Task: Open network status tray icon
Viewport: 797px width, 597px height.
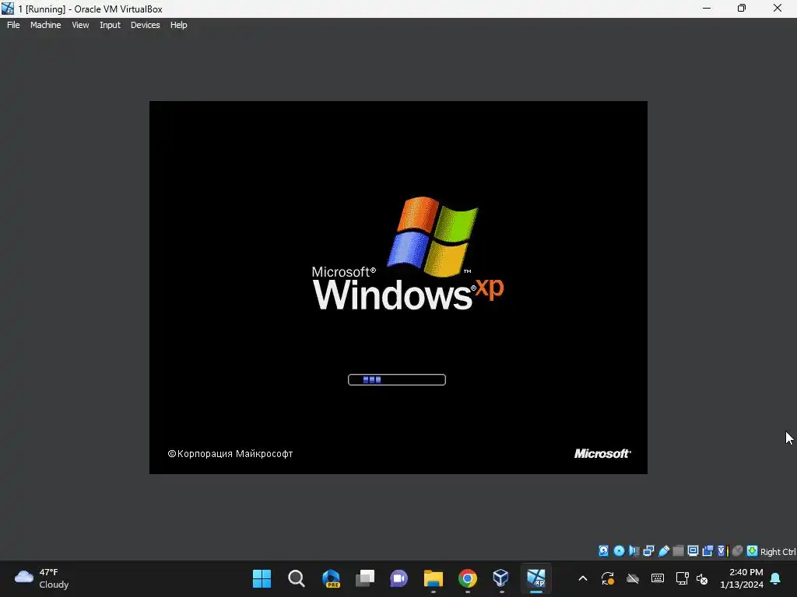Action: (682, 578)
